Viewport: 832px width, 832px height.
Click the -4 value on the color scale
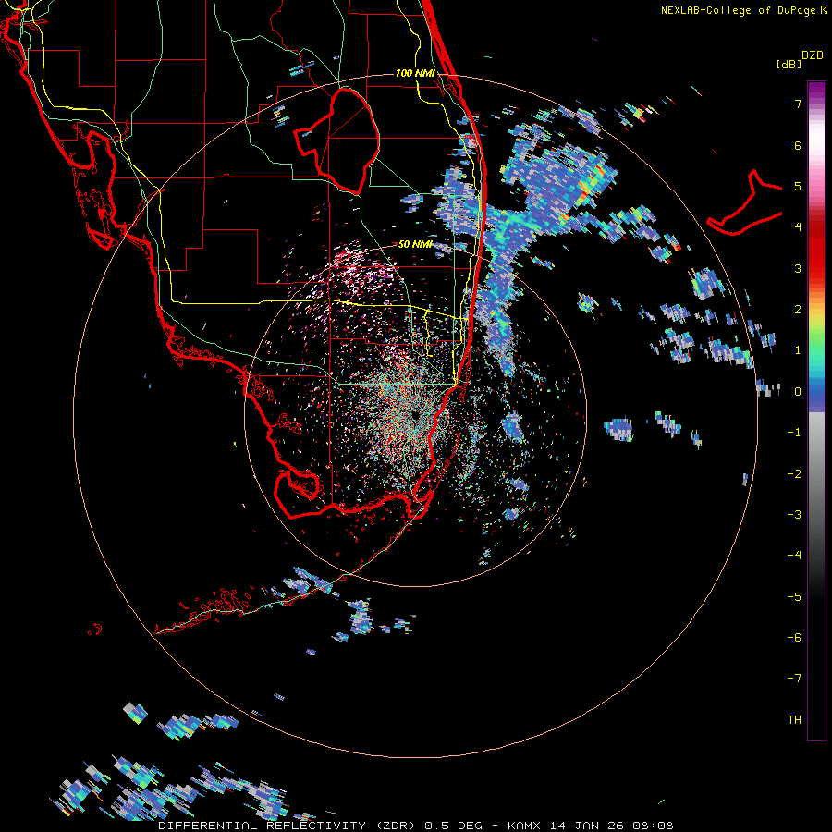(x=794, y=555)
